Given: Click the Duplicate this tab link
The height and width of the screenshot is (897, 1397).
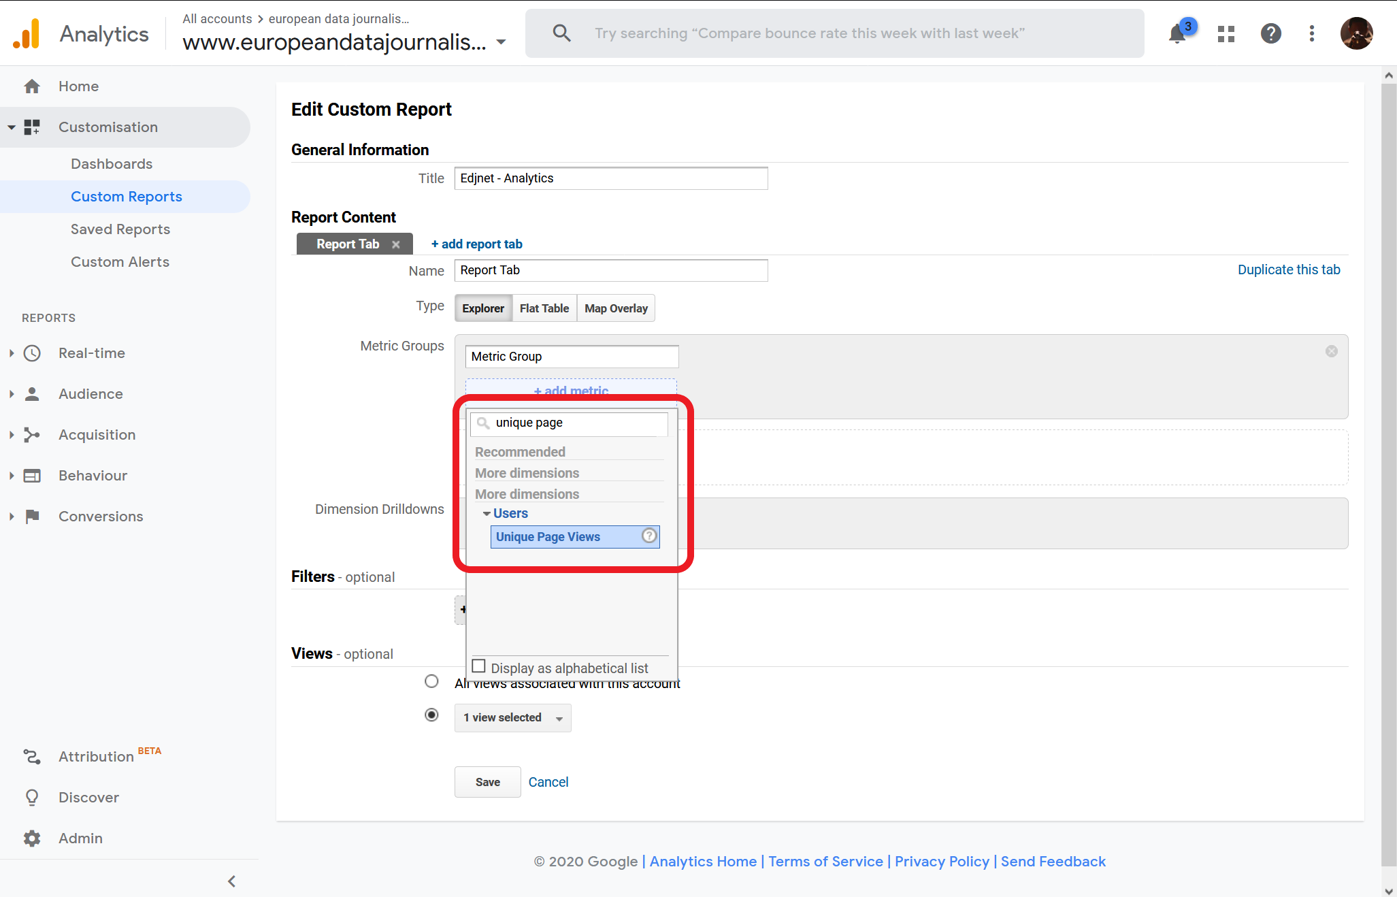Looking at the screenshot, I should point(1288,270).
